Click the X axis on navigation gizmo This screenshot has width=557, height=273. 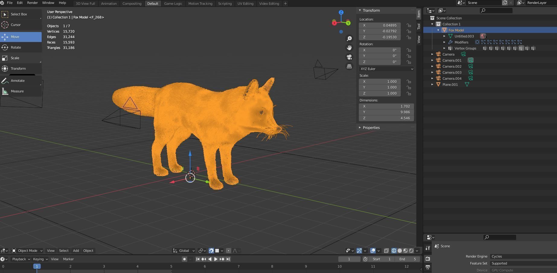tap(334, 23)
